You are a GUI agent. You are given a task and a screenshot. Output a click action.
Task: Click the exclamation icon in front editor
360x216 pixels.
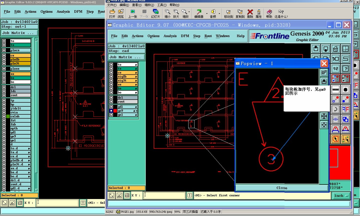[190, 195]
